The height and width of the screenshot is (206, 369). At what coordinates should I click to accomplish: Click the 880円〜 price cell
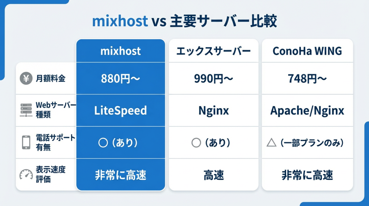click(x=120, y=79)
